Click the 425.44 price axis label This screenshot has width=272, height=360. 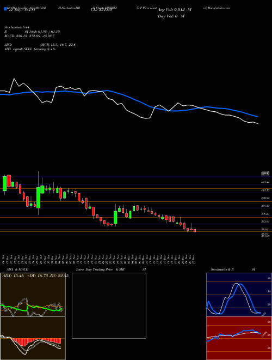pyautogui.click(x=266, y=182)
